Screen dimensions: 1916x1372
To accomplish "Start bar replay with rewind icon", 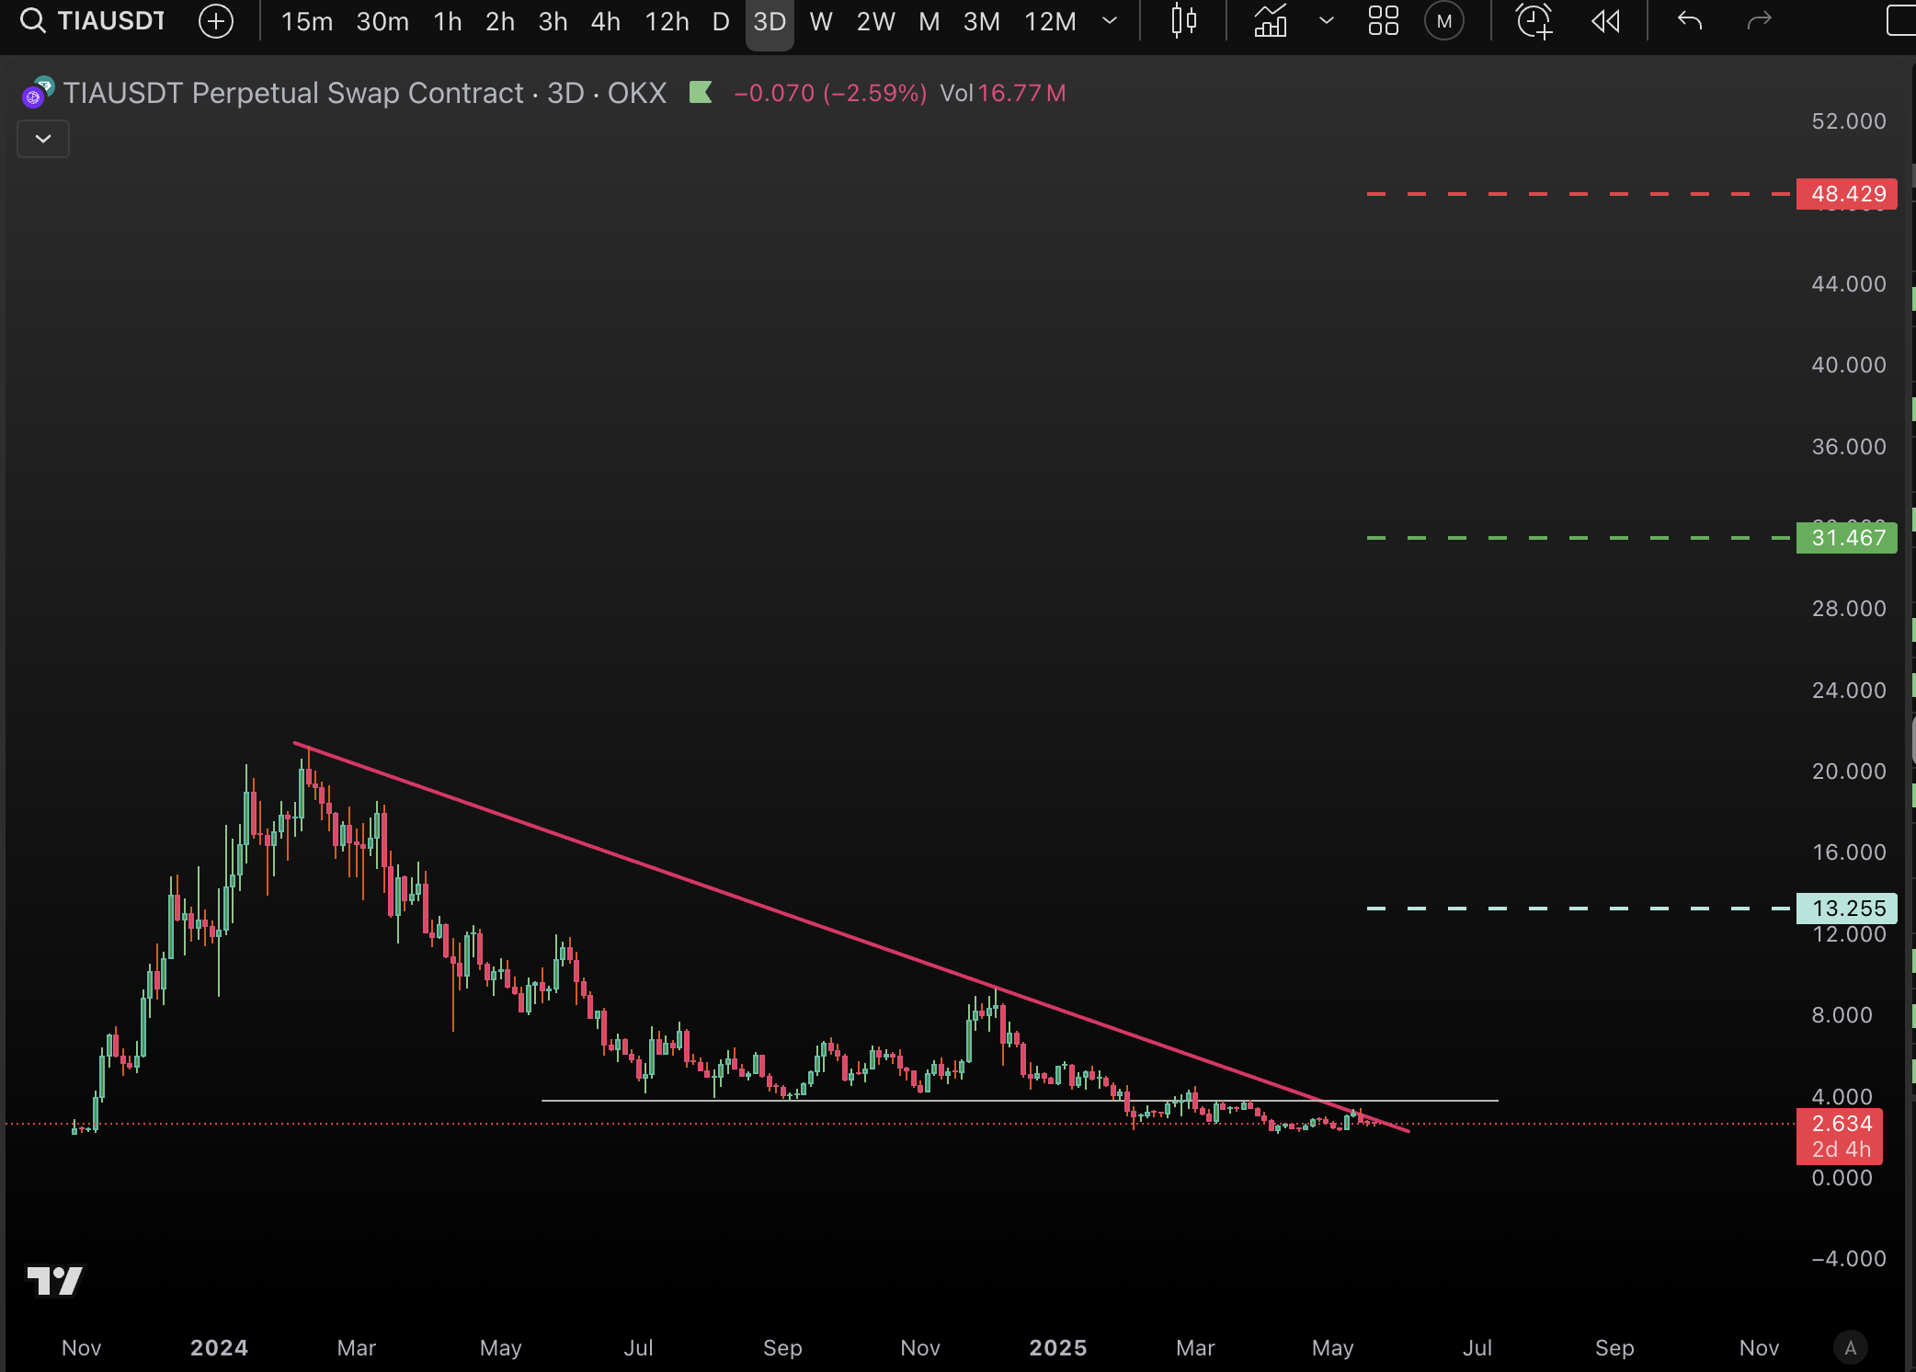I will [x=1605, y=21].
